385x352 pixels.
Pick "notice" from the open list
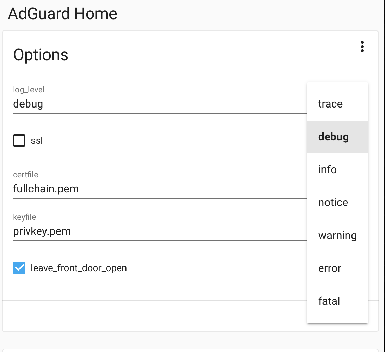[x=333, y=202]
